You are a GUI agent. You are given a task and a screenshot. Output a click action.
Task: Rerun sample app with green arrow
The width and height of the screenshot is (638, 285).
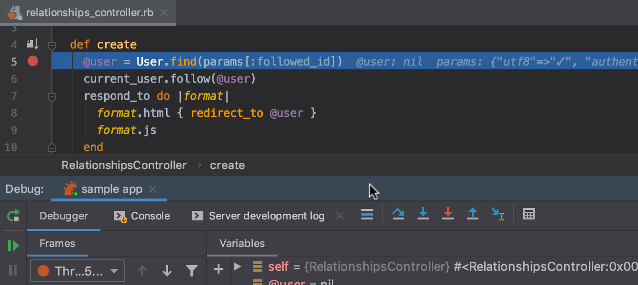point(13,216)
